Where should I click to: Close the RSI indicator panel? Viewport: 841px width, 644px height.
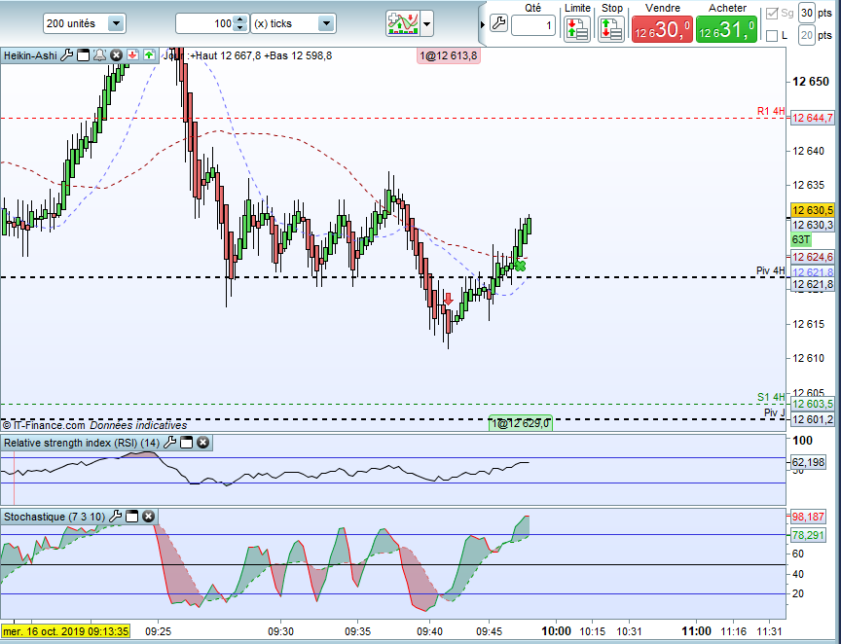click(x=202, y=443)
